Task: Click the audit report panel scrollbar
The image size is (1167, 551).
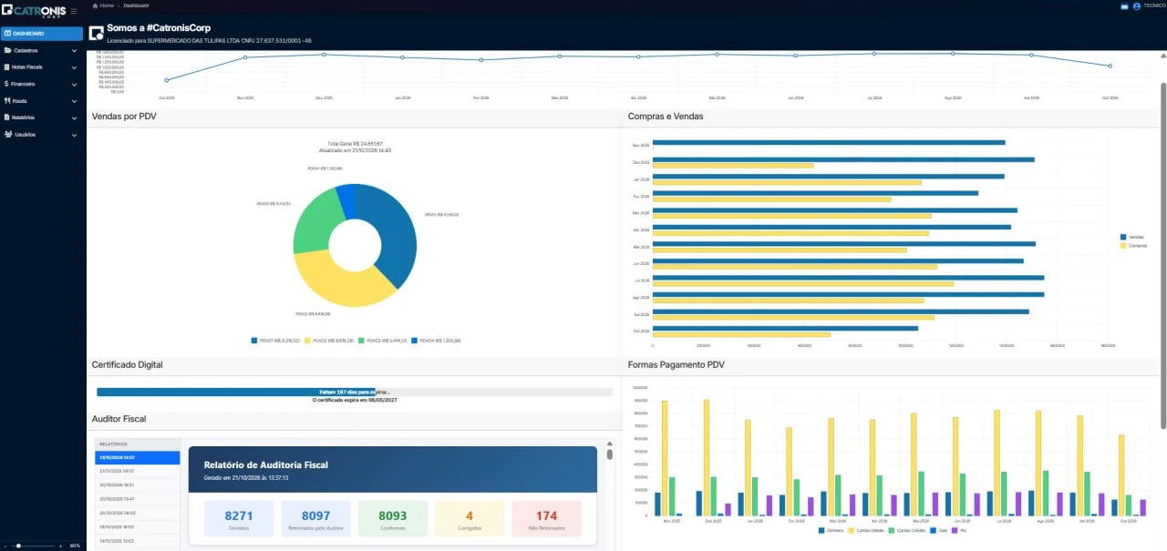Action: (x=610, y=453)
